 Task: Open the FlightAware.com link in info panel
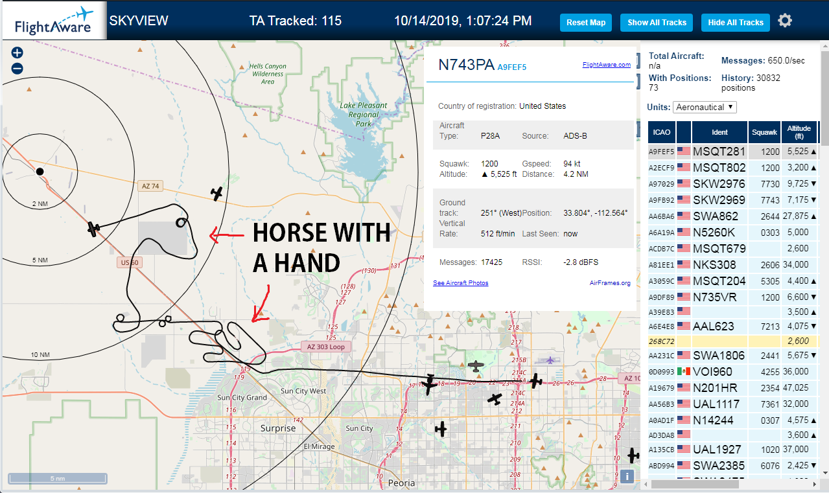(x=606, y=65)
